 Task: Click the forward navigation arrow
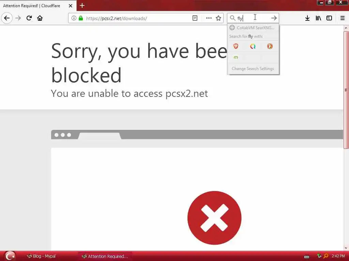pos(18,18)
